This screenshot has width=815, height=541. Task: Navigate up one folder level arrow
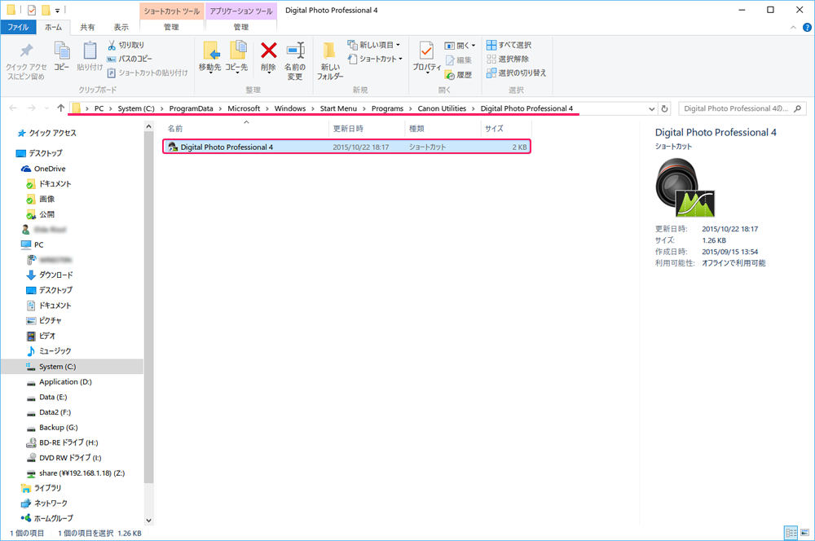point(61,108)
